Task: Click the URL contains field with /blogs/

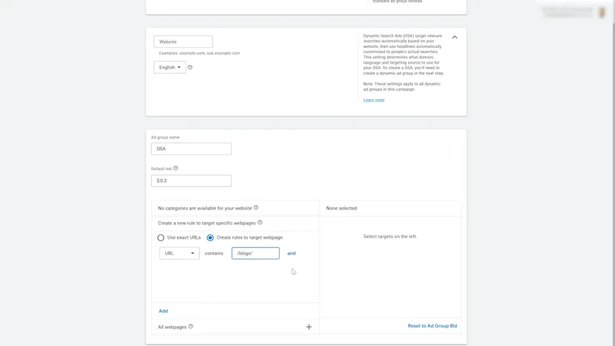Action: click(255, 253)
